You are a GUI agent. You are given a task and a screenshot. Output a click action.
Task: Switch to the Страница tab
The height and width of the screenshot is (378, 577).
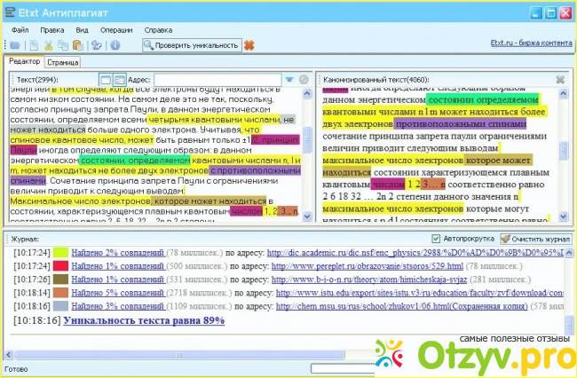[62, 62]
